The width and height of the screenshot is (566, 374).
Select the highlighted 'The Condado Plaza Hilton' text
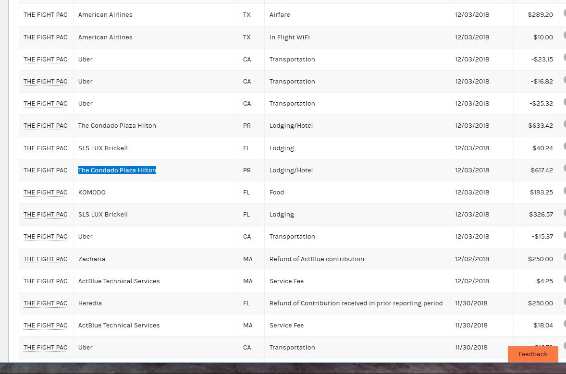[x=117, y=170]
